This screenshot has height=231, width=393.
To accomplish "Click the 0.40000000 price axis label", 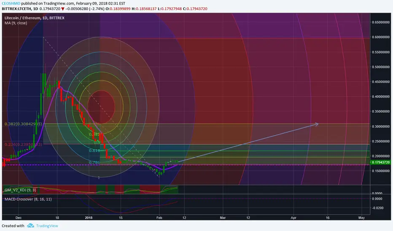I will (381, 97).
